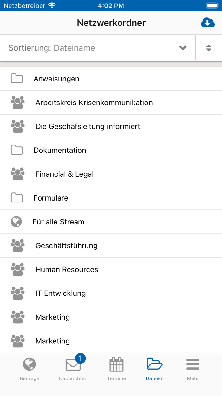Image resolution: width=222 pixels, height=396 pixels.
Task: Open the Anweisungen folder icon
Action: point(17,79)
